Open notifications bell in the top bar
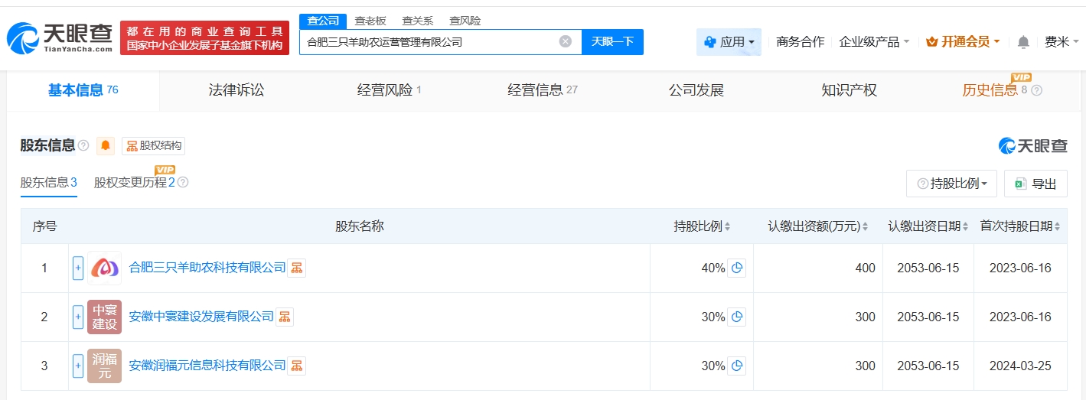 1023,42
